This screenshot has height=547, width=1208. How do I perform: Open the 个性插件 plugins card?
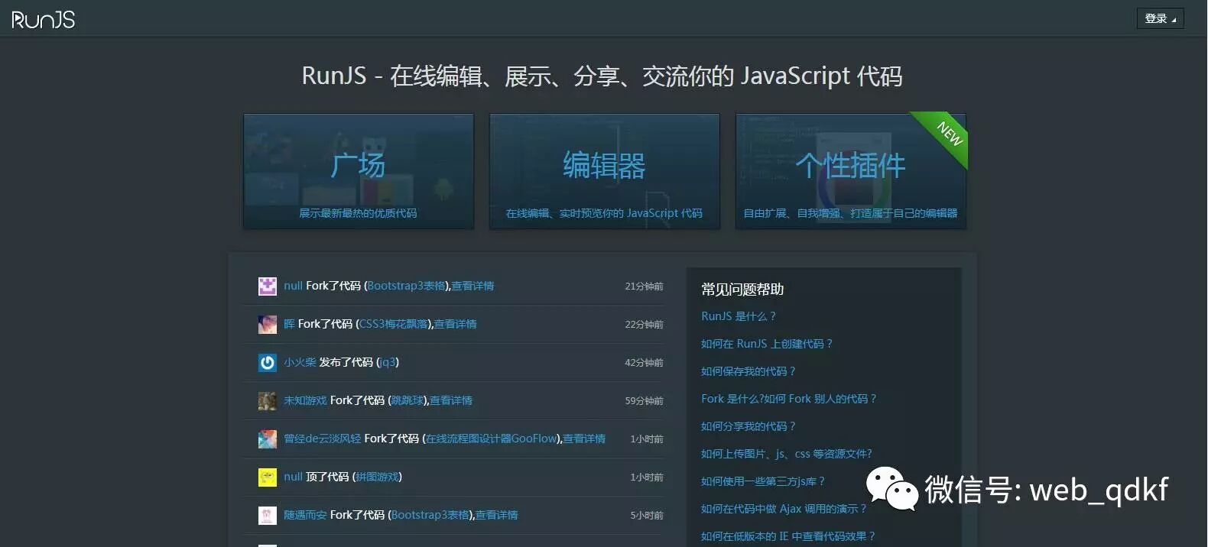click(x=851, y=171)
